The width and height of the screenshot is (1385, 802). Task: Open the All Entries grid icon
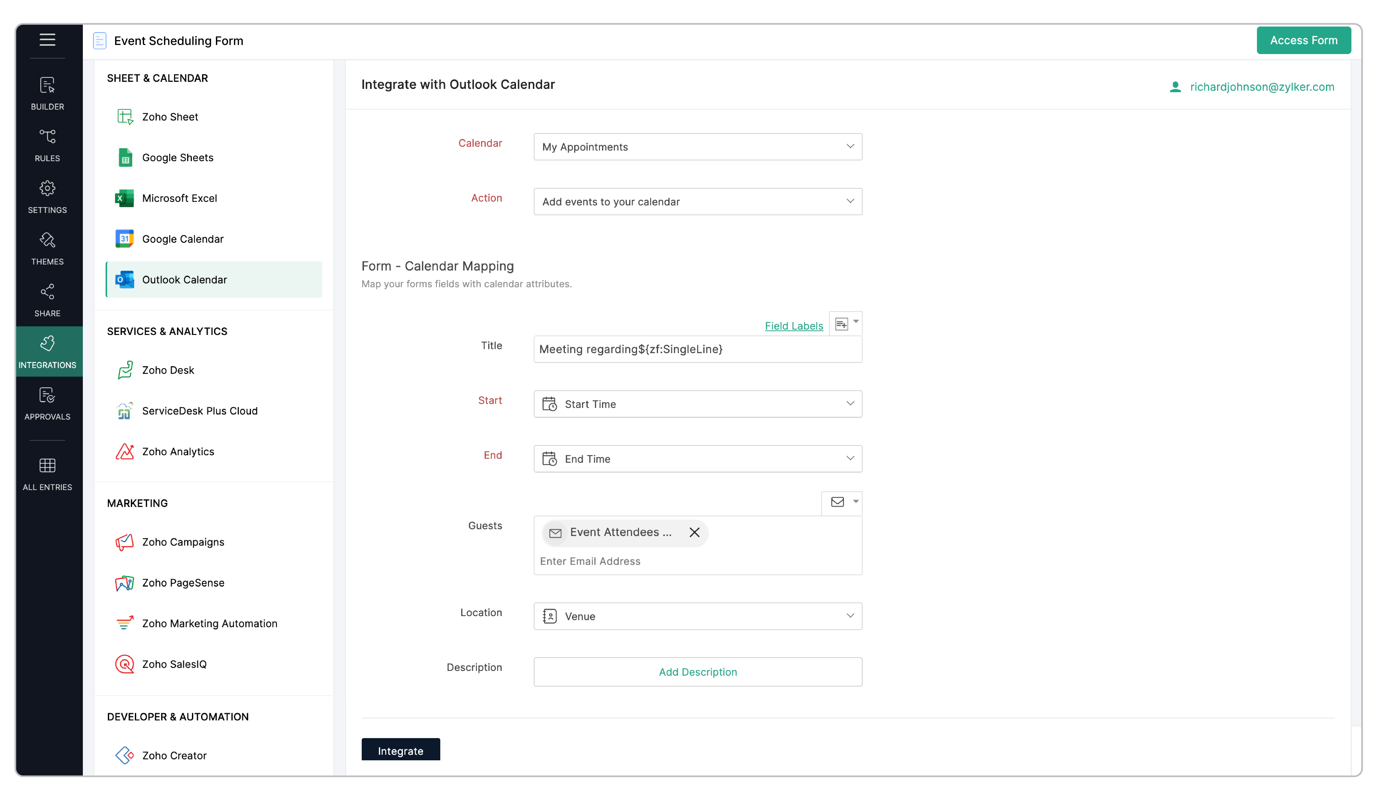coord(47,474)
